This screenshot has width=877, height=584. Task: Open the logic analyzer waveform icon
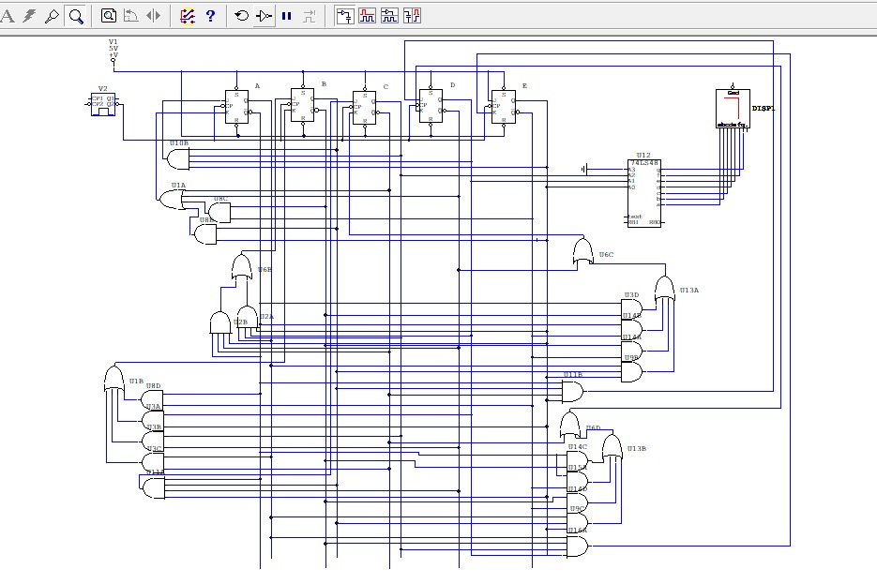click(x=368, y=15)
